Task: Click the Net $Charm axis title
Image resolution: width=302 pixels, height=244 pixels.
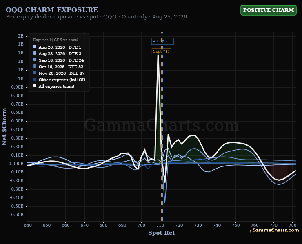Action: [4, 126]
